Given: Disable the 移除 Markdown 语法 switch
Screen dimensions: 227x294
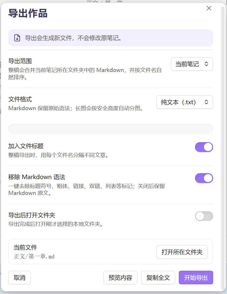Looking at the screenshot, I should [x=204, y=178].
